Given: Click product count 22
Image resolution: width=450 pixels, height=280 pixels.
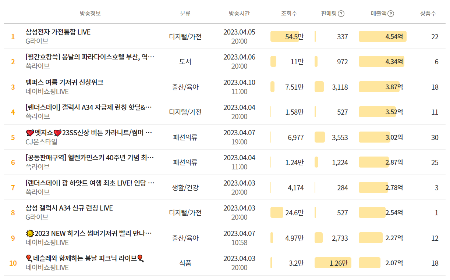Looking at the screenshot, I should click(x=435, y=37).
